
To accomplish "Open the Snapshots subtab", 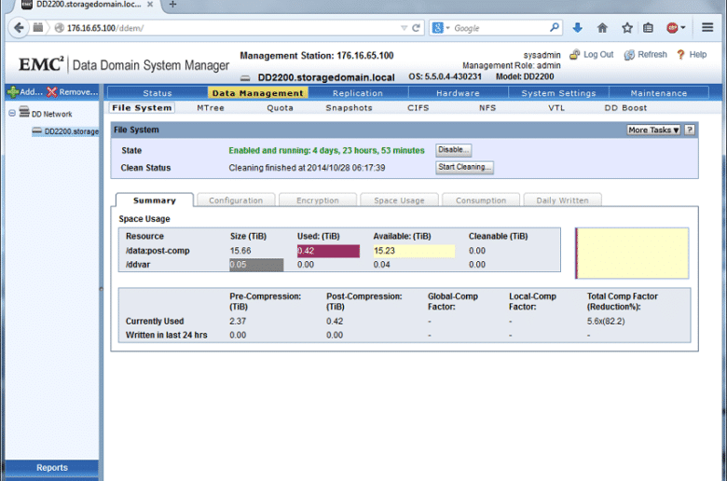I will pyautogui.click(x=350, y=107).
